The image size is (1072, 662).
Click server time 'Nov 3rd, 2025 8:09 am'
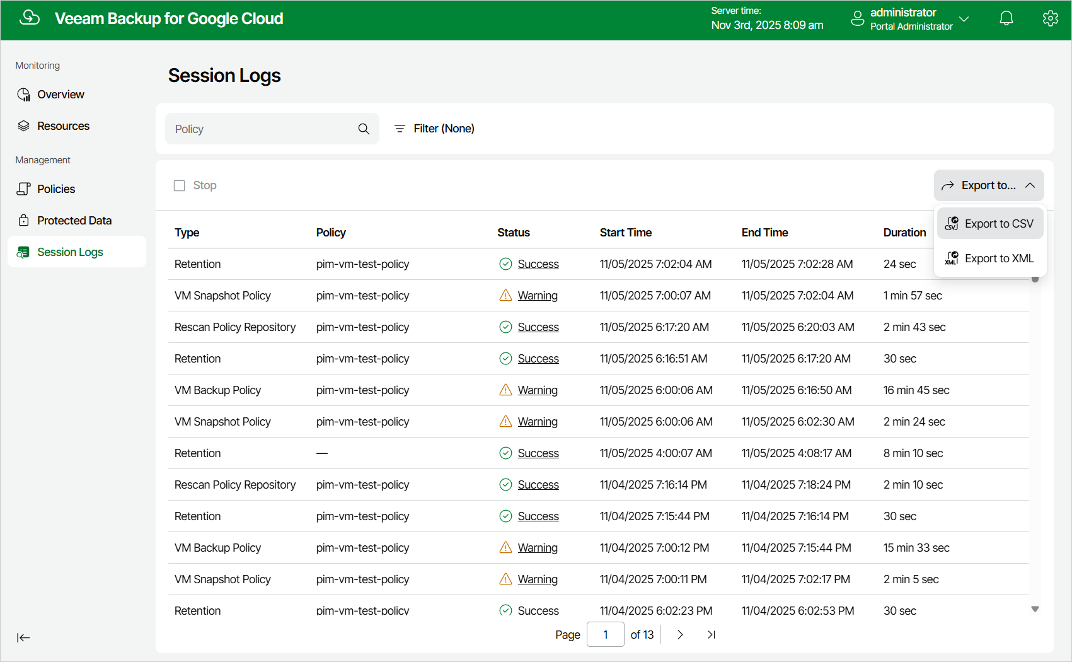[767, 25]
